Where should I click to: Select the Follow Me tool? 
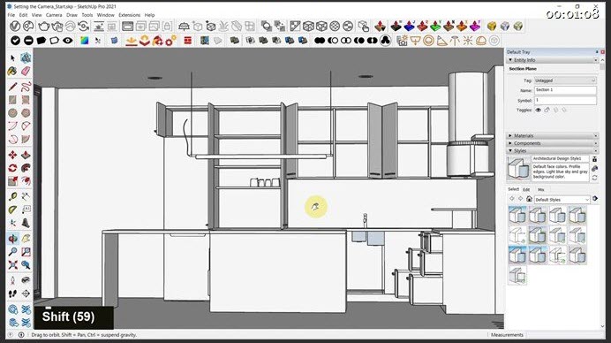point(26,168)
